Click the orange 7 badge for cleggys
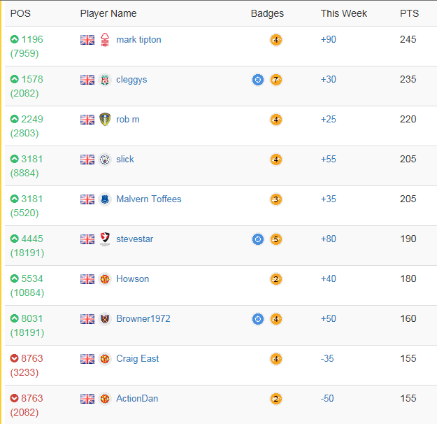Image resolution: width=437 pixels, height=424 pixels. pos(276,80)
